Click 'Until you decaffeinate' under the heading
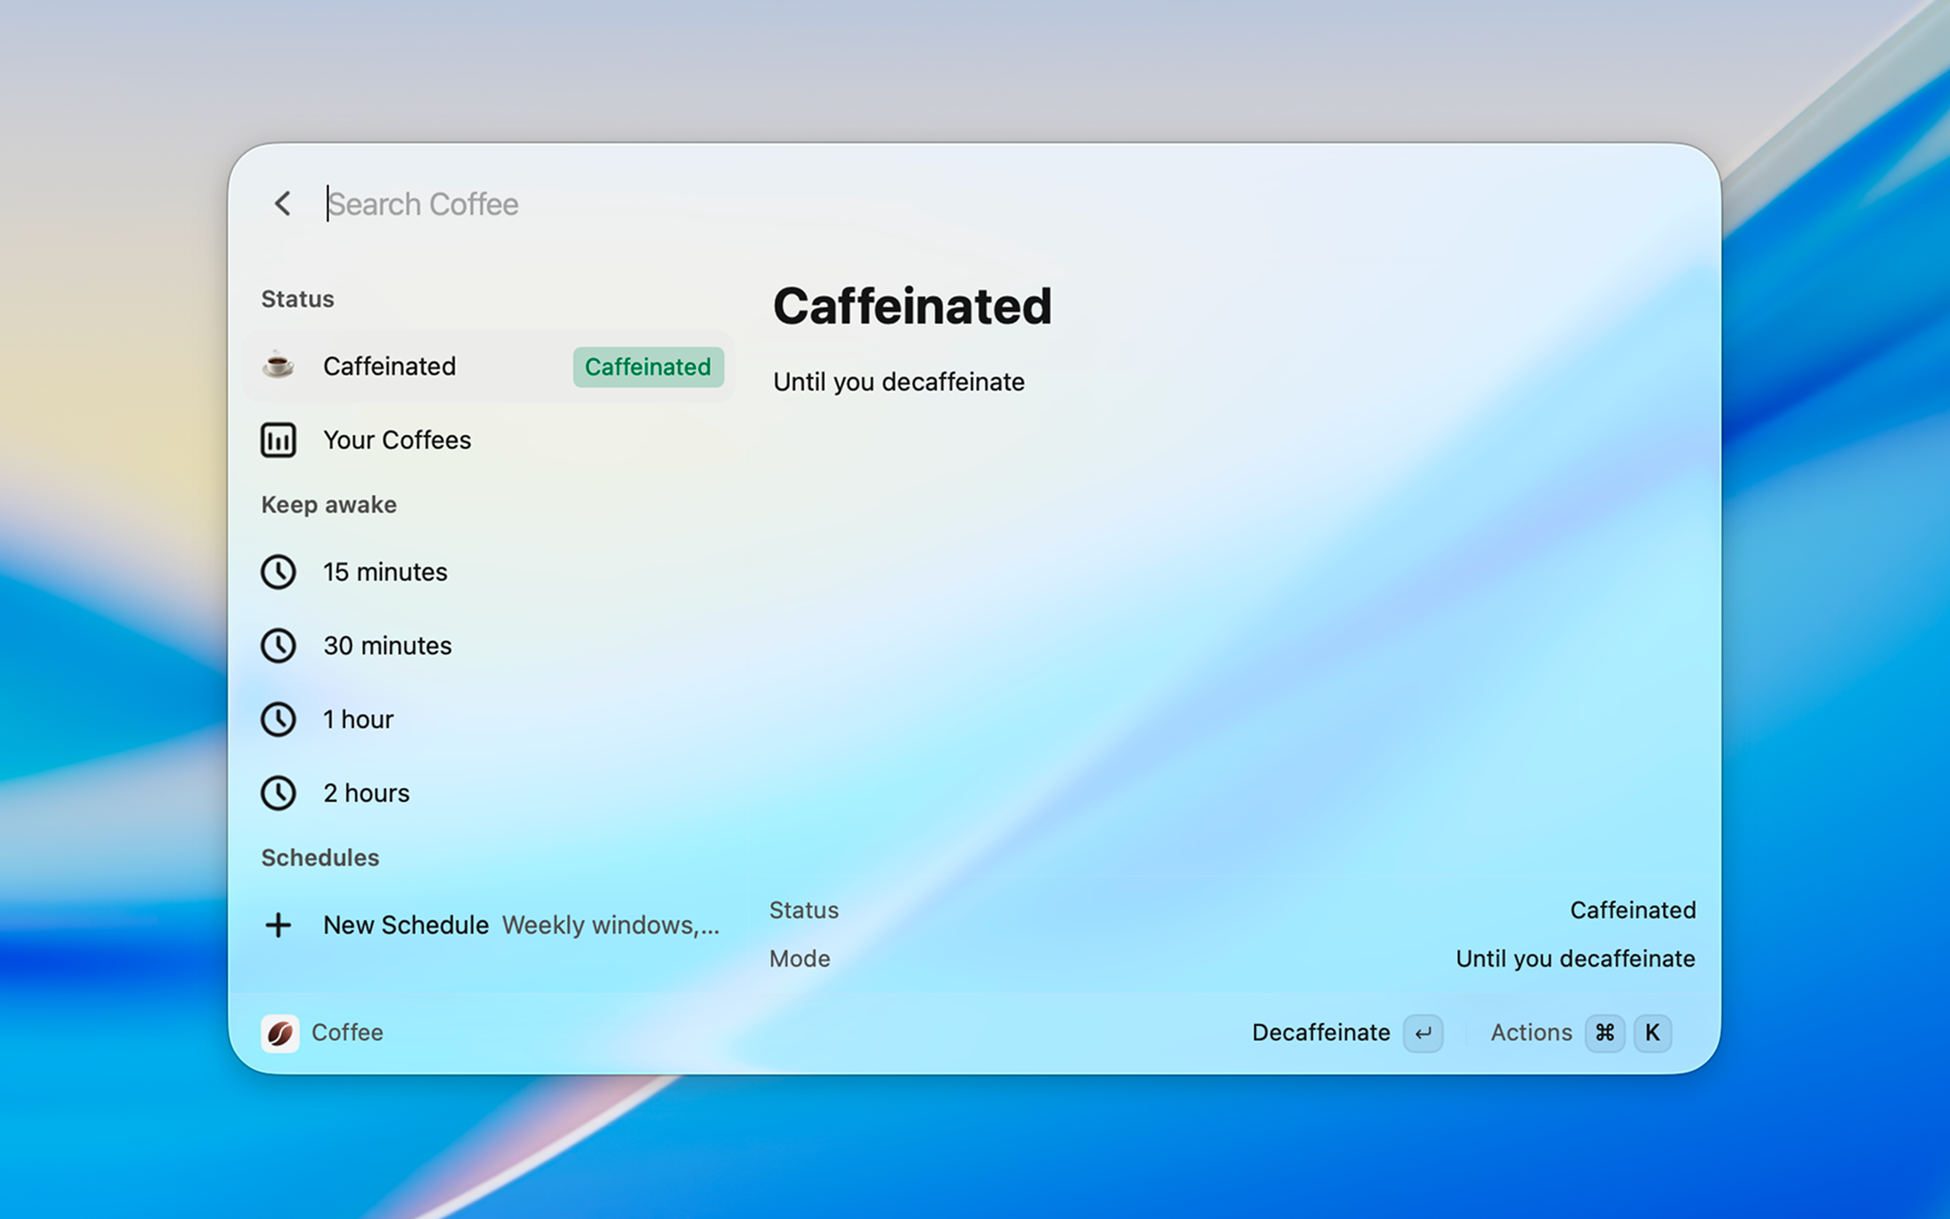The height and width of the screenshot is (1219, 1950). (899, 381)
